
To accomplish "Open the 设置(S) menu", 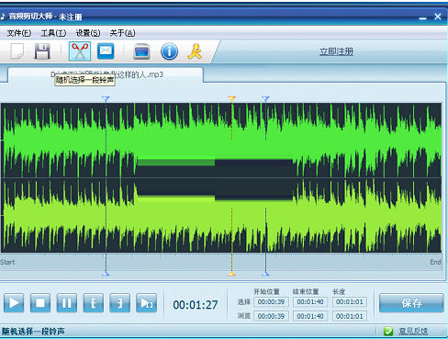I will click(x=88, y=33).
